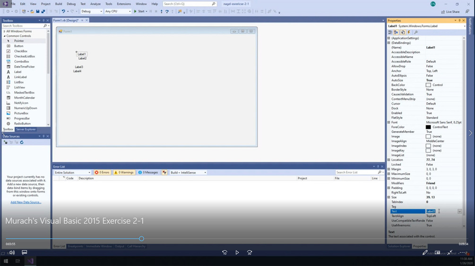Refresh the Data Sources panel
The image size is (475, 266).
[x=22, y=142]
